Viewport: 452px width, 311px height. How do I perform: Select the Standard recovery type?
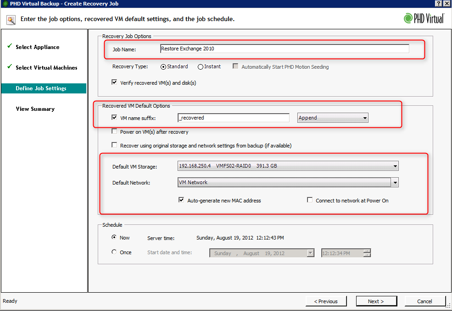pyautogui.click(x=163, y=67)
